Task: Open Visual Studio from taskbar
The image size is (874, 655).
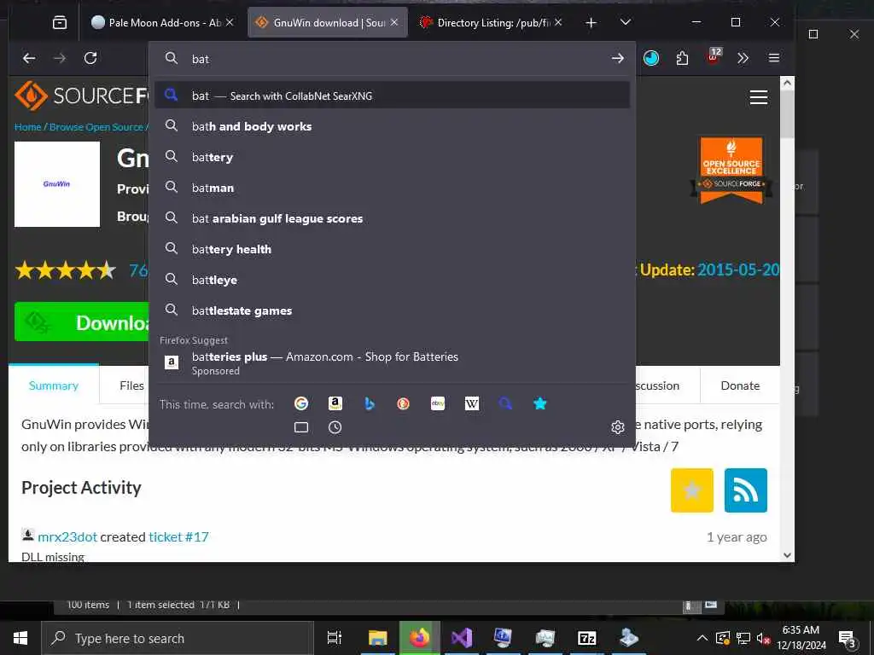Action: coord(462,638)
